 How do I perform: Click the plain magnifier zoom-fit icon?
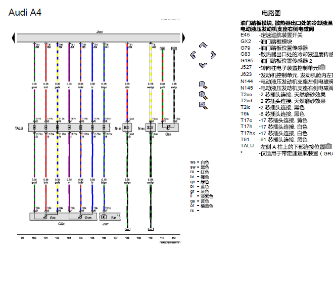click(203, 85)
